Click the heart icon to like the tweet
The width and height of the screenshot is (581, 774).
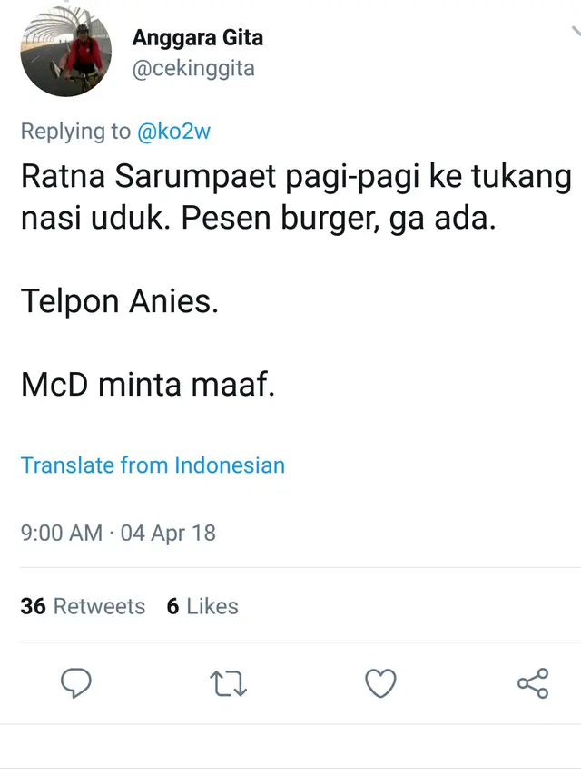tap(382, 684)
